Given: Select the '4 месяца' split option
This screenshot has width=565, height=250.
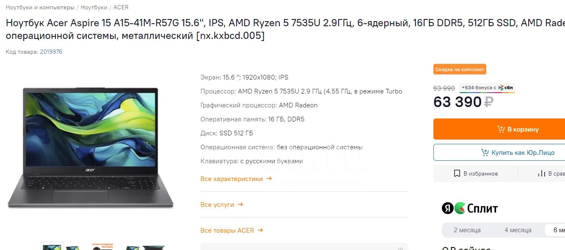Looking at the screenshot, I should pyautogui.click(x=518, y=230).
